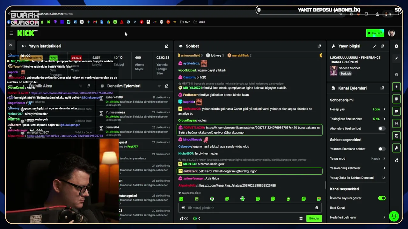Pop out the Denetim Eylemleri panel

[167, 86]
